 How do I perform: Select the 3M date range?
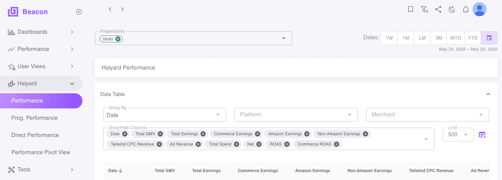click(x=439, y=38)
